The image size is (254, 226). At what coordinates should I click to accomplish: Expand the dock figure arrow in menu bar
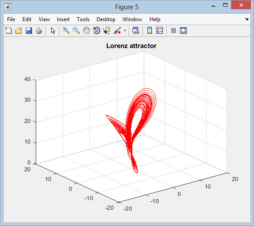click(x=247, y=19)
